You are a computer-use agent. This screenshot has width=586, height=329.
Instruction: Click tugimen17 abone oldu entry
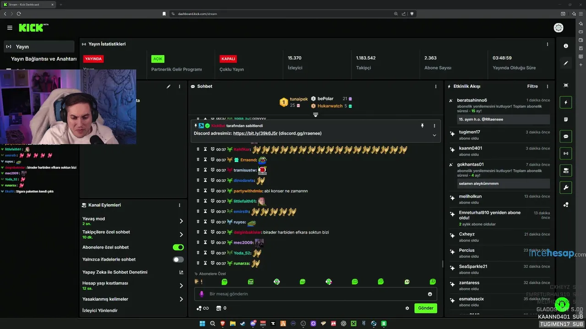500,135
